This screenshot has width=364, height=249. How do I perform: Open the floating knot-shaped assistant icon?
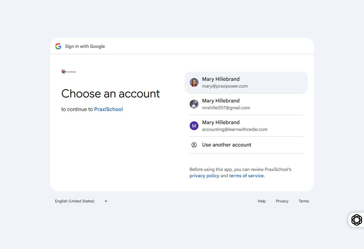click(x=356, y=220)
